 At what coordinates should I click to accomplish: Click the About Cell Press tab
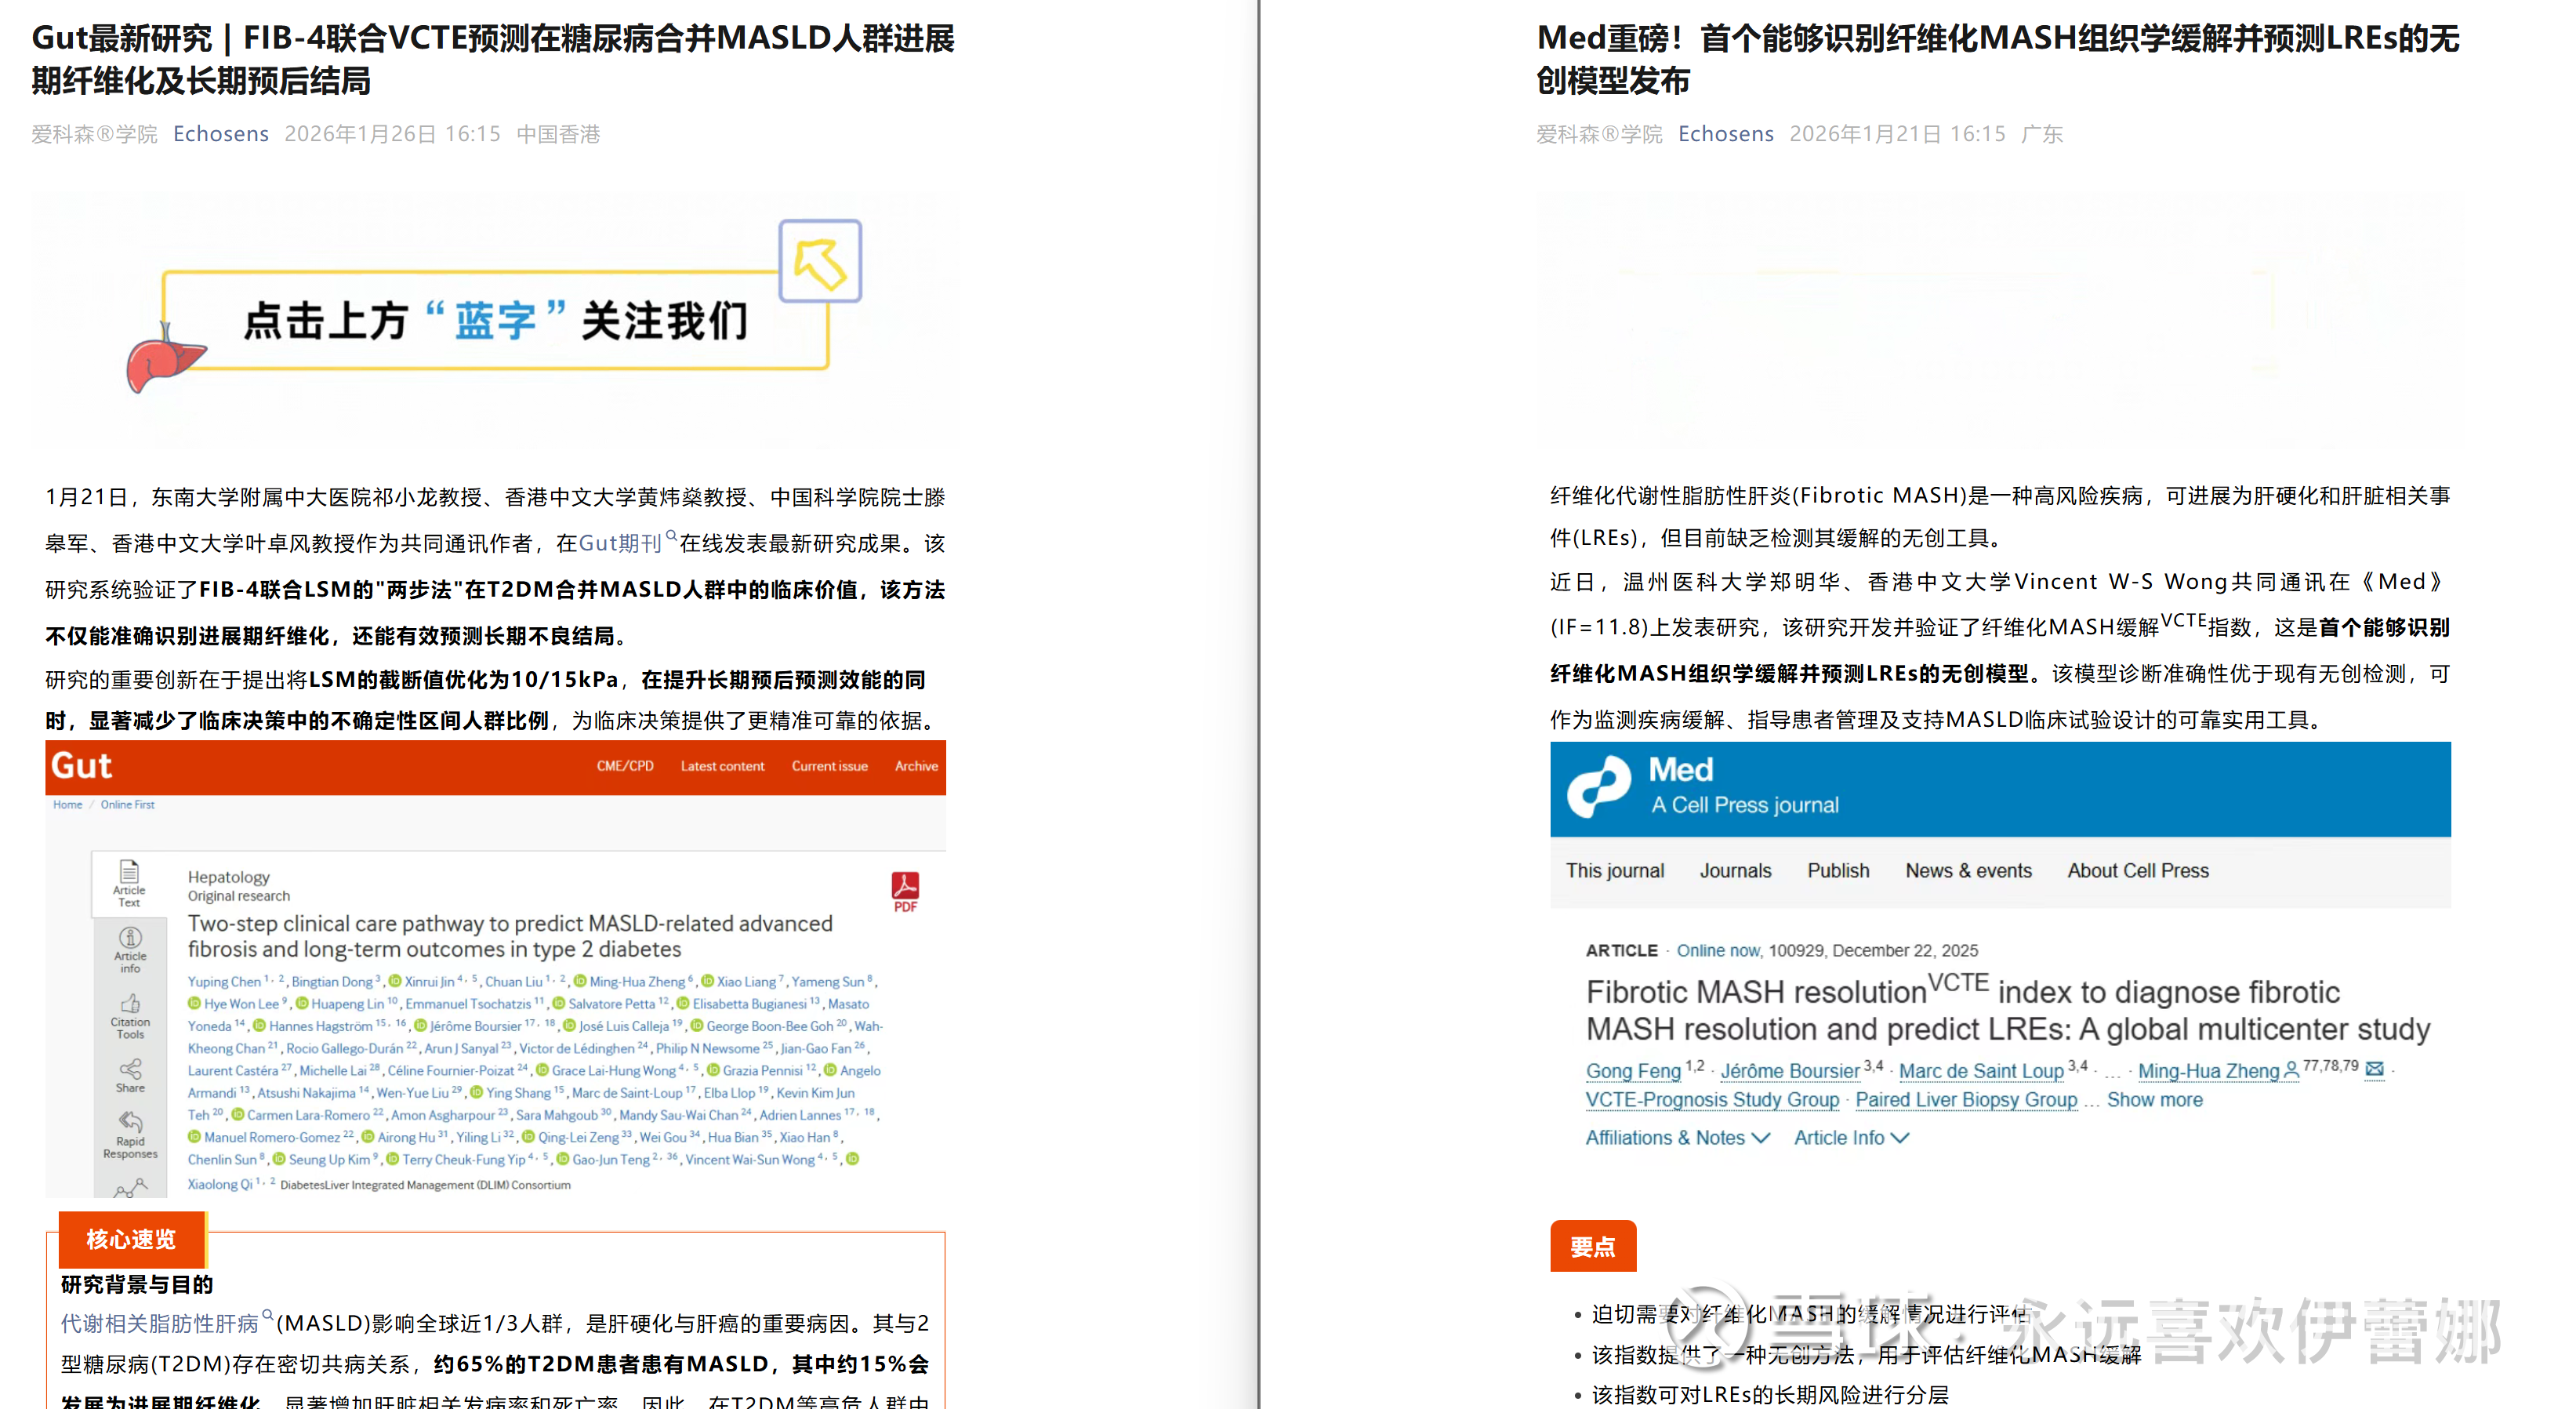pos(2137,870)
